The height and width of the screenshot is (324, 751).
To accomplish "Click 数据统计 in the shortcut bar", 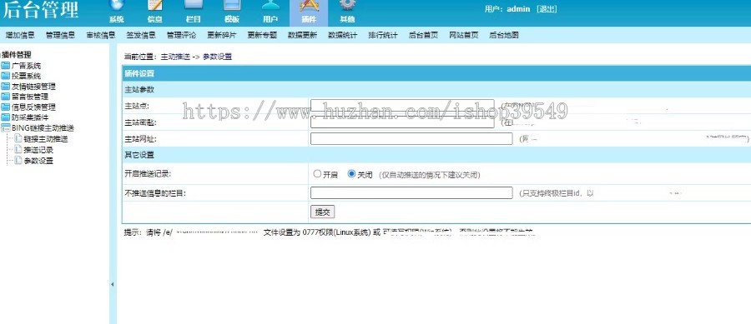I will click(x=342, y=35).
